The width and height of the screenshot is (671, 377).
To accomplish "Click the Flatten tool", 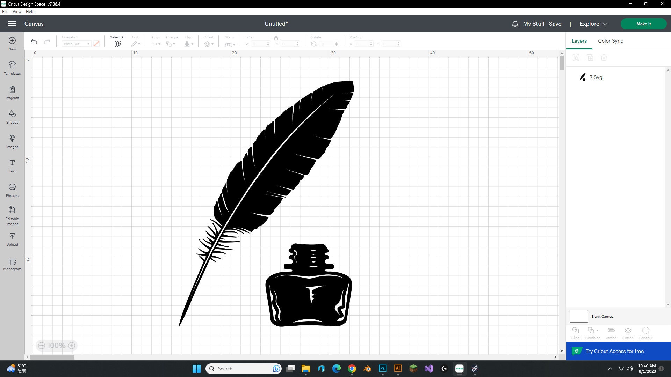I will [x=628, y=331].
